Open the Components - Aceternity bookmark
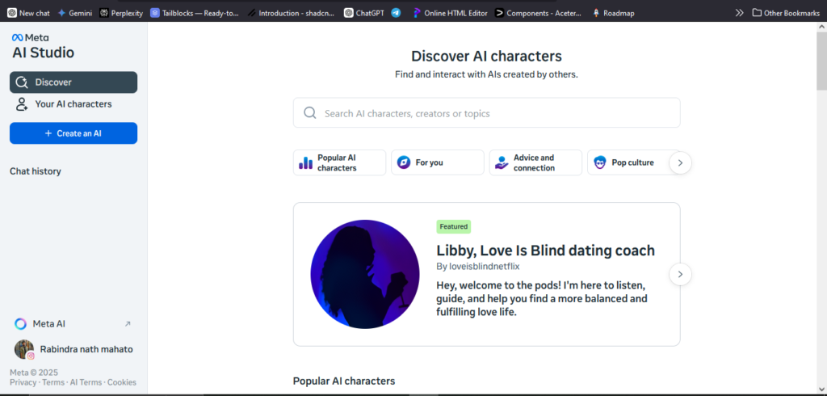The image size is (827, 396). (x=538, y=13)
